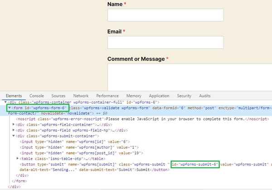Click the value="19" attribute
The height and width of the screenshot is (190, 272).
[130, 153]
